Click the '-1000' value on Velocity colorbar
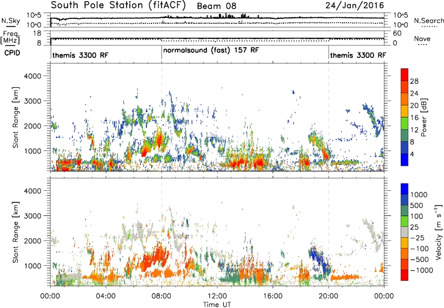 pos(421,270)
